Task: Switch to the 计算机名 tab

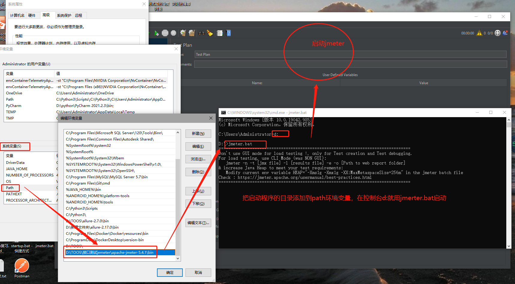Action: point(17,16)
